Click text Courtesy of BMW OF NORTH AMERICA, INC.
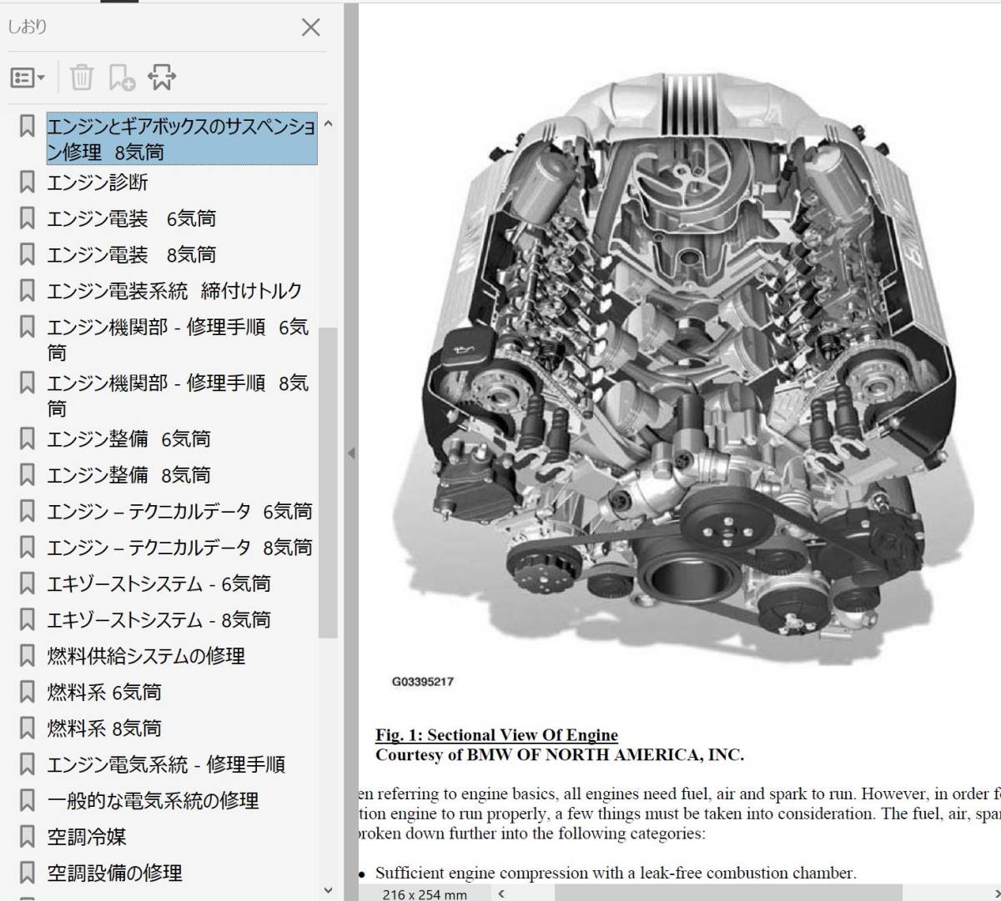The height and width of the screenshot is (901, 1001). 559,755
